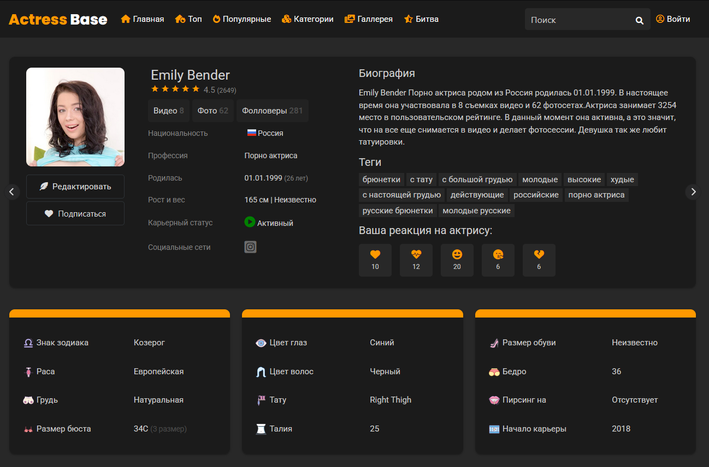Screen dimensions: 709x467
Task: Click the bra icon beside Размер бюста
Action: pos(28,429)
